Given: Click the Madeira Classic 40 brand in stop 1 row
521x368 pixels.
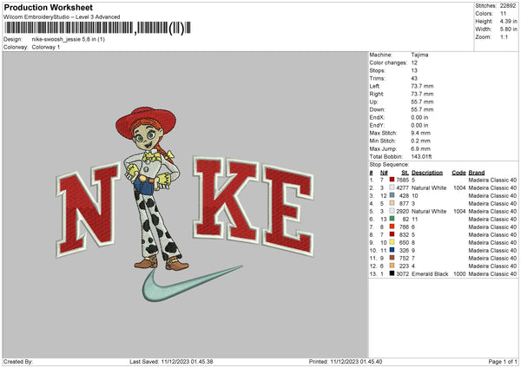Looking at the screenshot, I should 492,180.
